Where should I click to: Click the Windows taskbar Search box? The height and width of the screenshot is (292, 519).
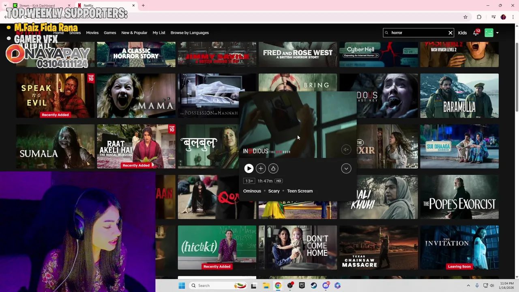pos(218,286)
